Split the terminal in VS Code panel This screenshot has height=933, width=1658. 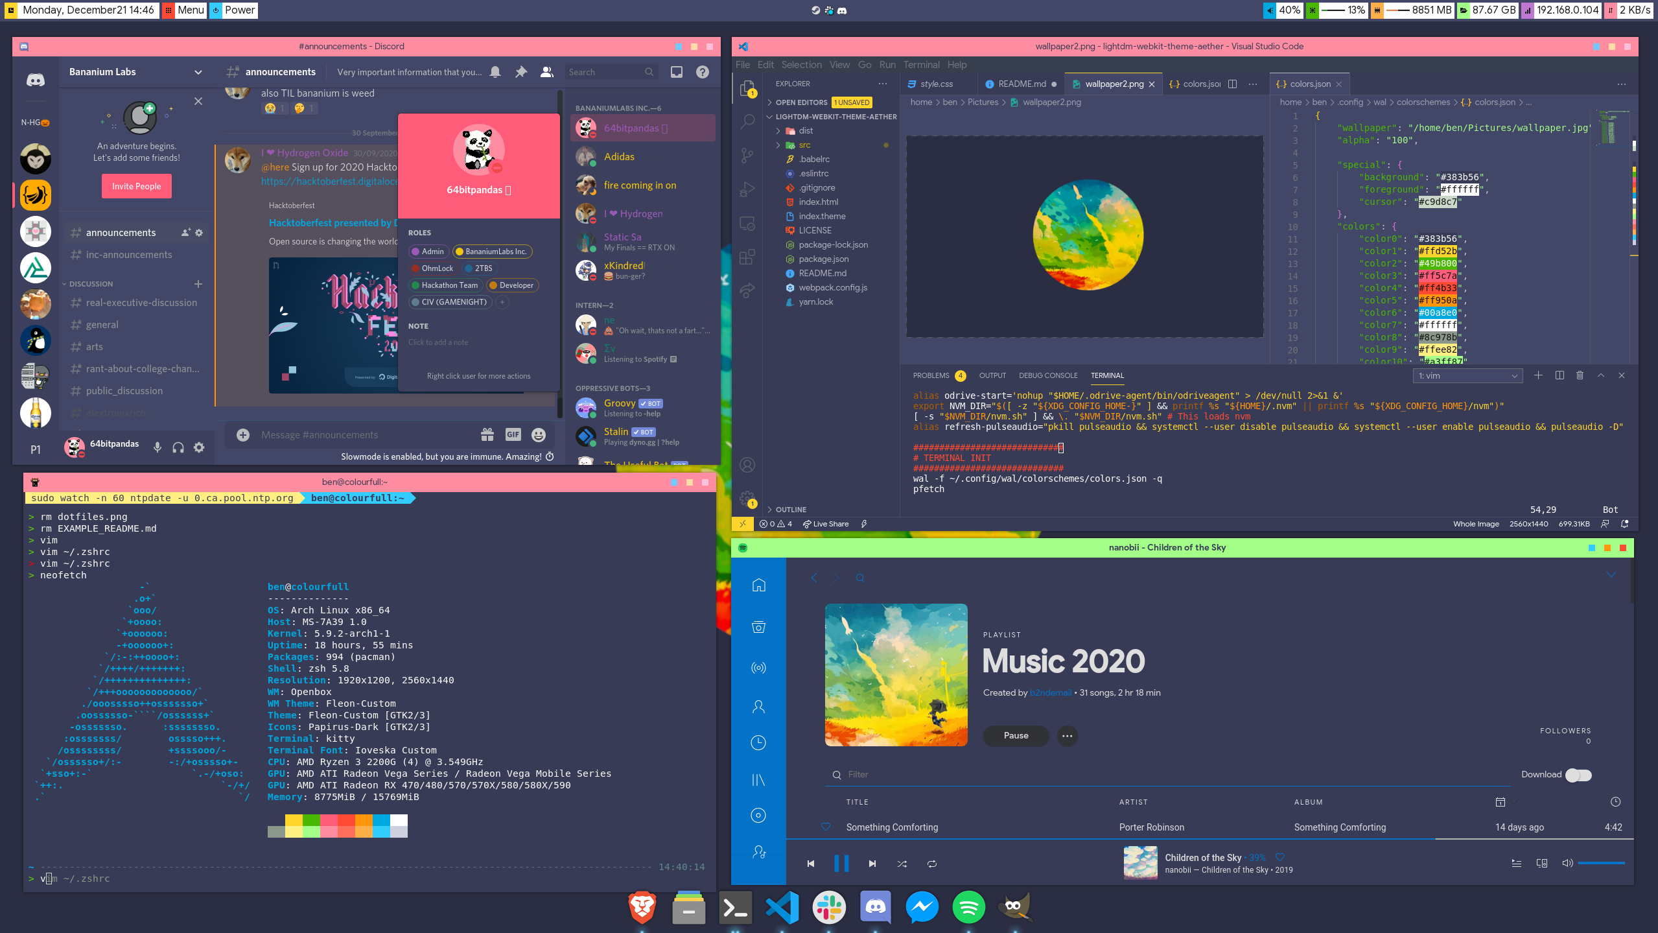[x=1559, y=375]
